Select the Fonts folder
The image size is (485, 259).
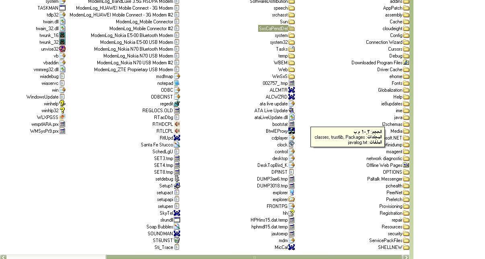pos(397,83)
